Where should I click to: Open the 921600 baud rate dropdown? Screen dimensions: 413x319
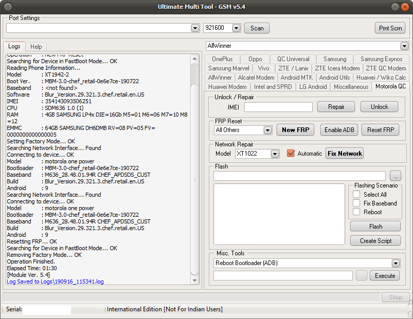click(236, 28)
